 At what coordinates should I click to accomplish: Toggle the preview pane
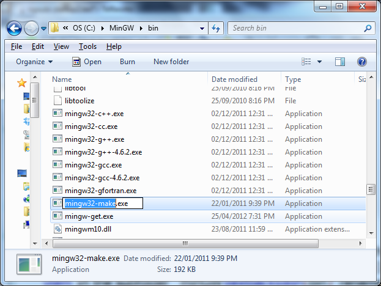(339, 62)
